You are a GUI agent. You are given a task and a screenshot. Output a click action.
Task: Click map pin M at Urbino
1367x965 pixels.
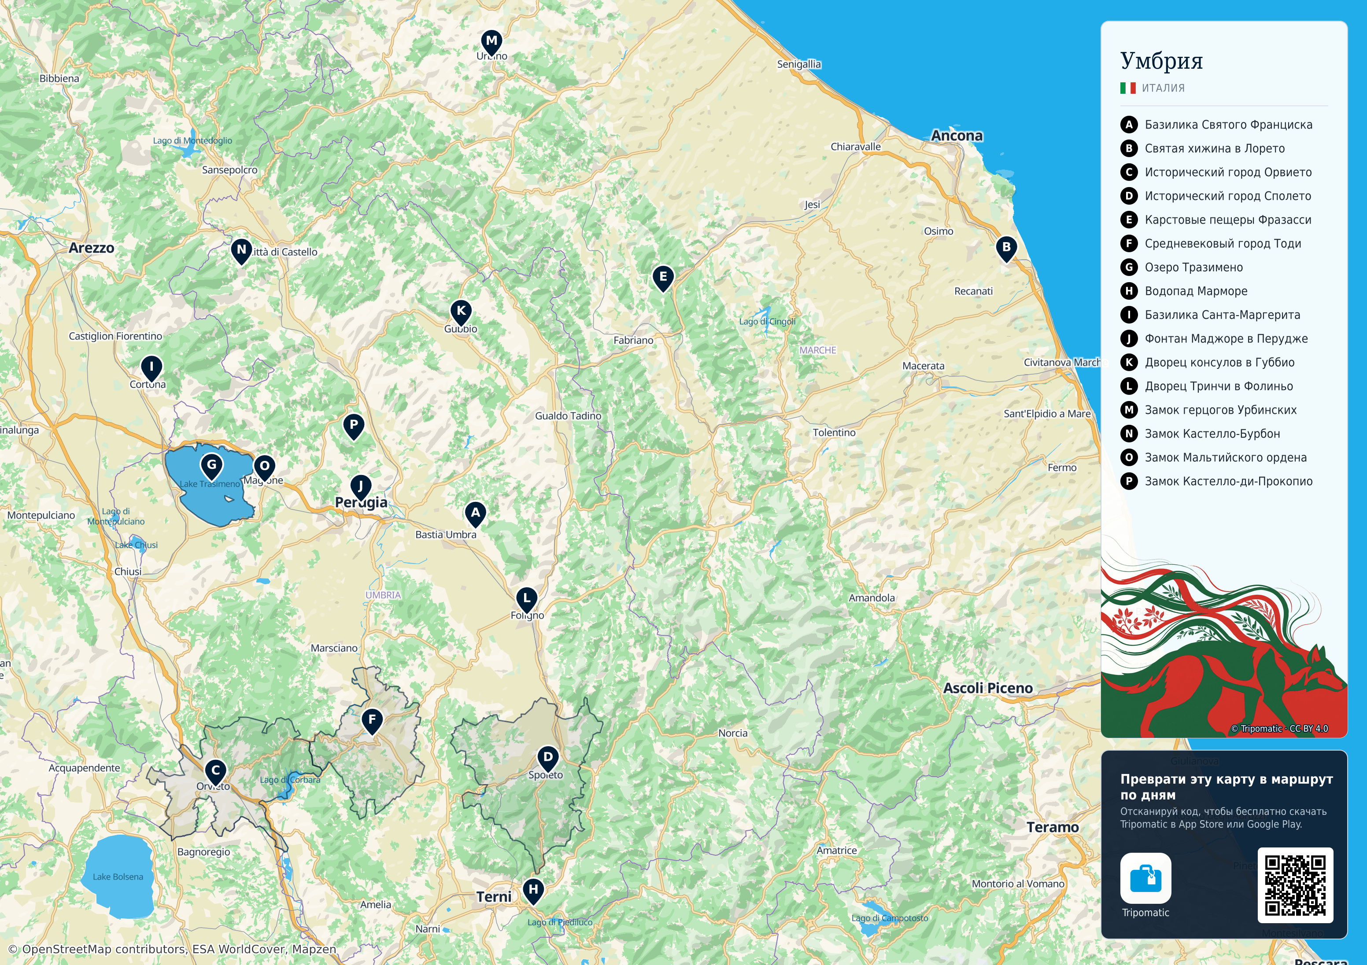(x=491, y=43)
